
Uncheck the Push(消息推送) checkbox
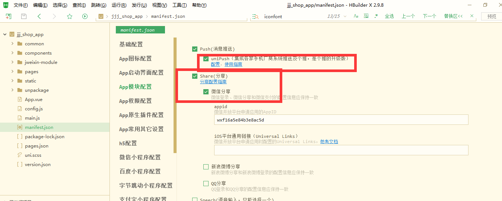194,49
